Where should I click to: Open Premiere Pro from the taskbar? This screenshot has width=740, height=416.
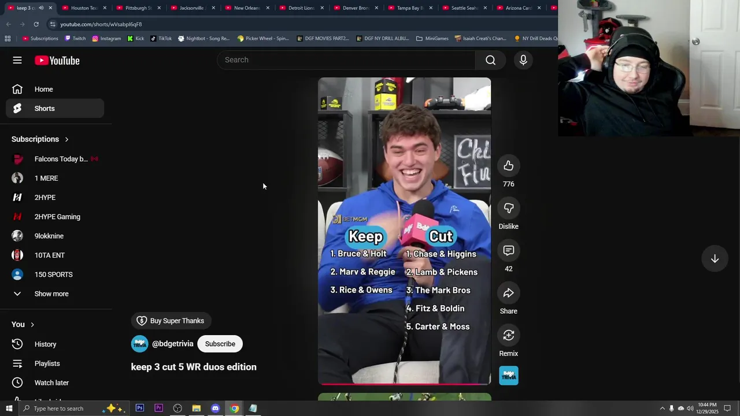[x=158, y=408]
